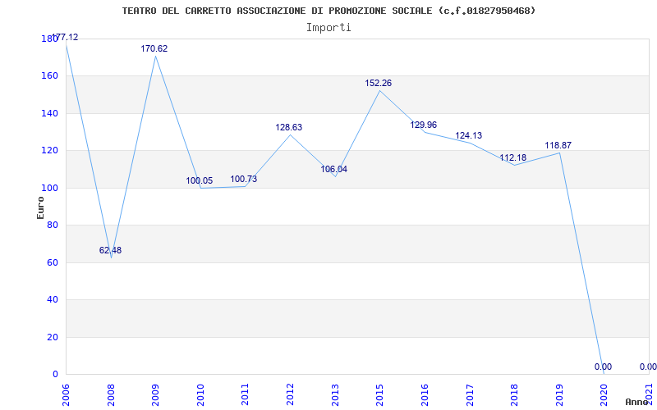Click the 0 y-axis value
This screenshot has height=410, width=657.
[x=55, y=374]
